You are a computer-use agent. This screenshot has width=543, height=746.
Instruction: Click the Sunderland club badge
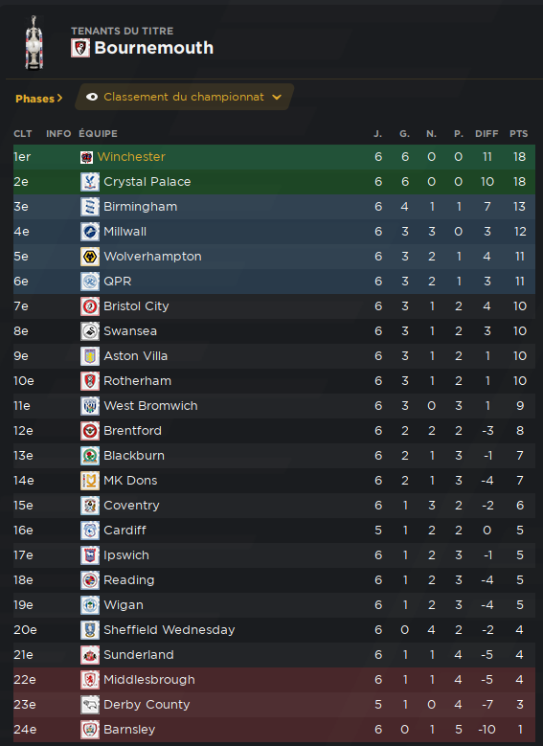click(90, 655)
